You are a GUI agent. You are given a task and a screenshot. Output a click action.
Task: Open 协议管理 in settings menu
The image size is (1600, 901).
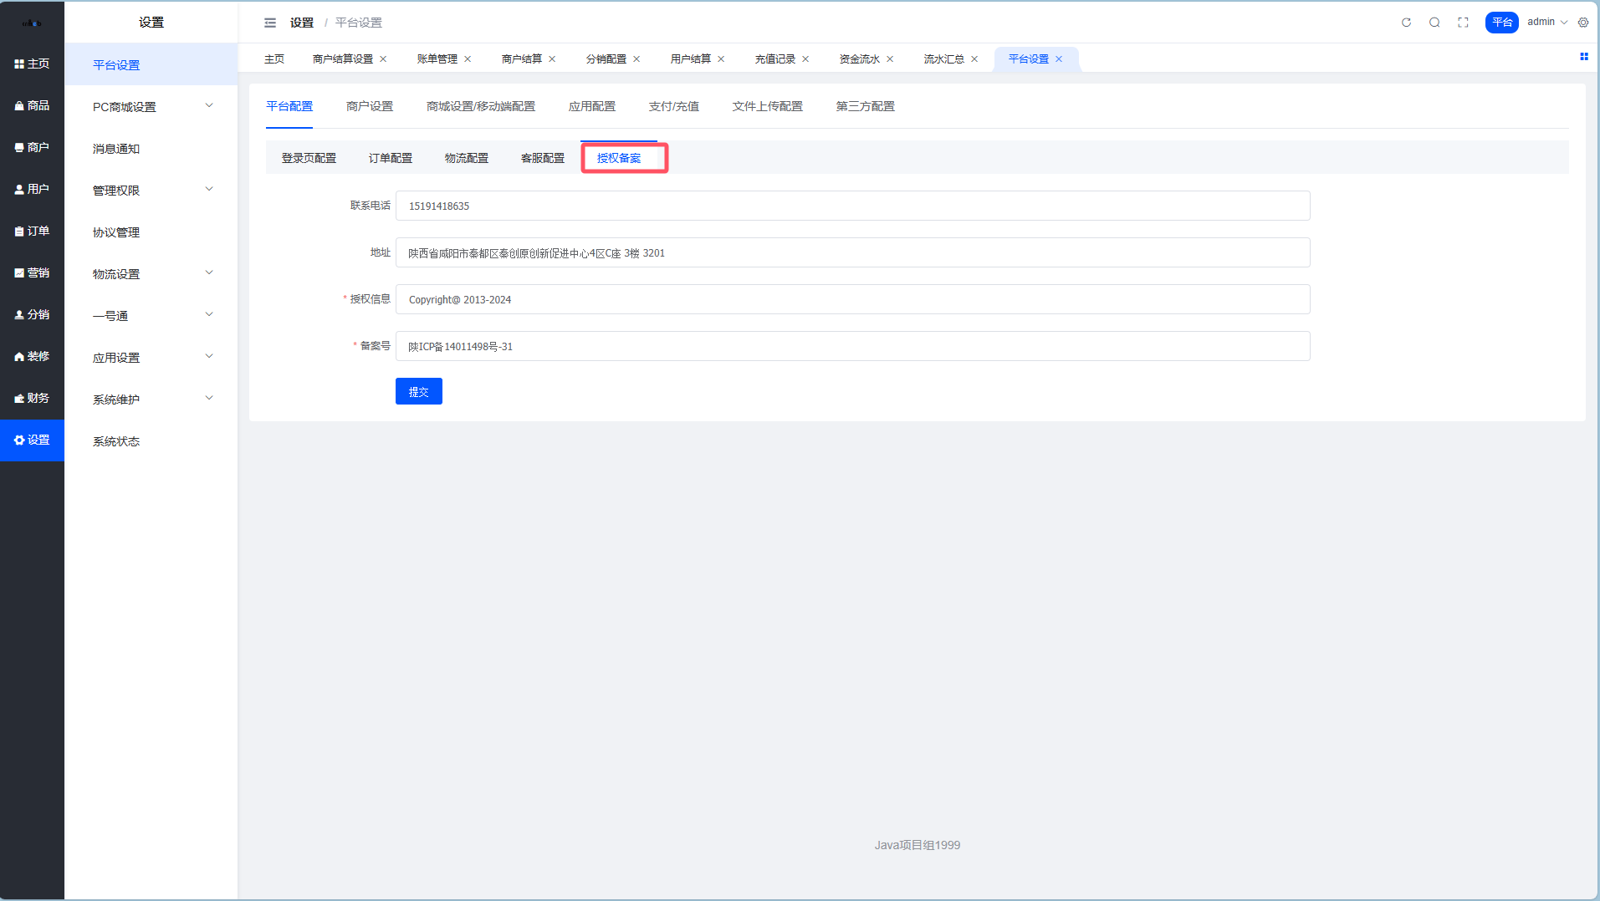coord(116,232)
